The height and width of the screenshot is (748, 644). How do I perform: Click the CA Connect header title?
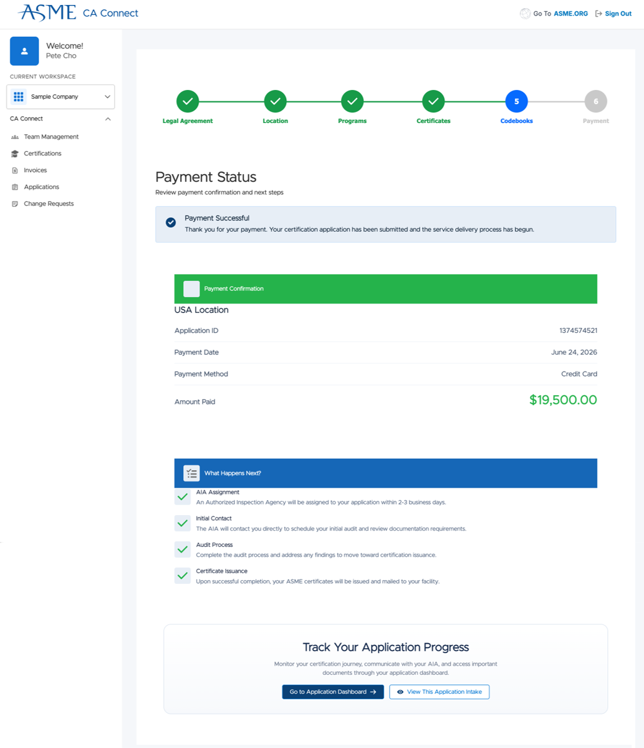coord(110,13)
